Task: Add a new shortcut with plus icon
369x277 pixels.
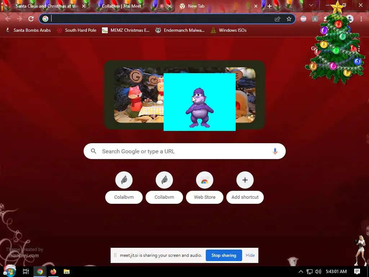Action: click(x=245, y=180)
